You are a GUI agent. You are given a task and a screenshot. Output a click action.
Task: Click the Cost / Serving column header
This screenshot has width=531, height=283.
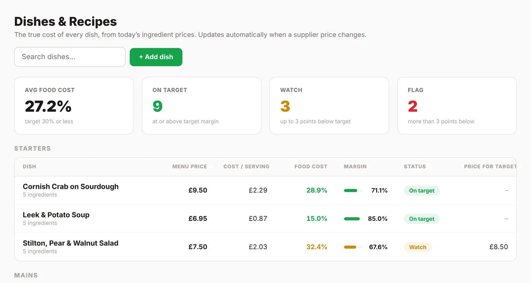coord(246,166)
